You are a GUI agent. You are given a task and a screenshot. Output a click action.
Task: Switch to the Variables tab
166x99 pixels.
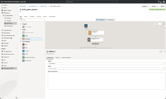click(x=32, y=17)
